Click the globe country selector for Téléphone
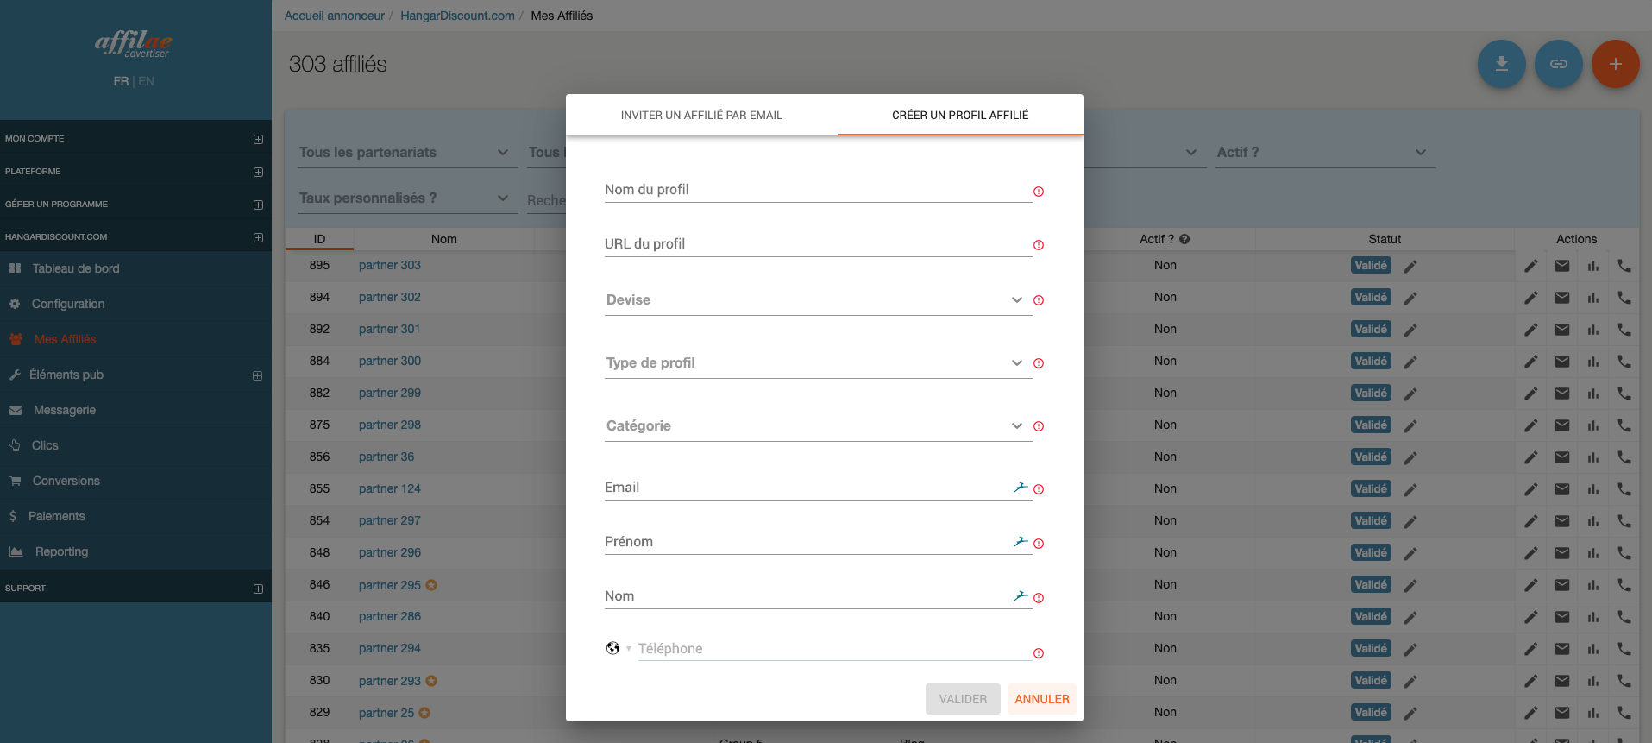 coord(613,648)
